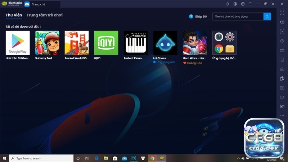This screenshot has height=162, width=288.
Task: Open Cortana circle on taskbar
Action: [x=78, y=158]
